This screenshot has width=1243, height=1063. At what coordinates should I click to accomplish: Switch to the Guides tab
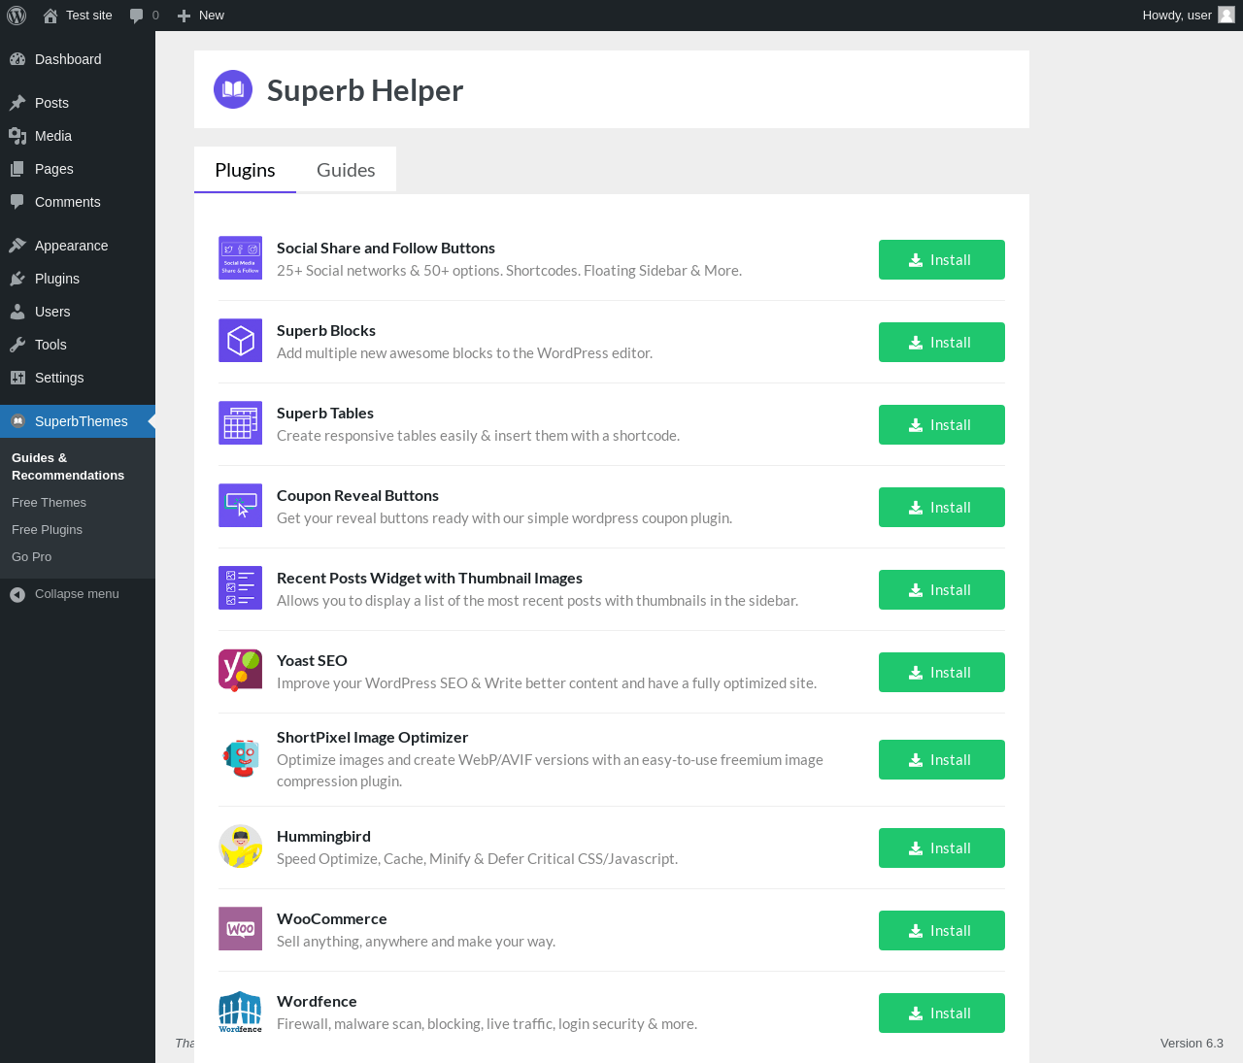[x=346, y=170]
